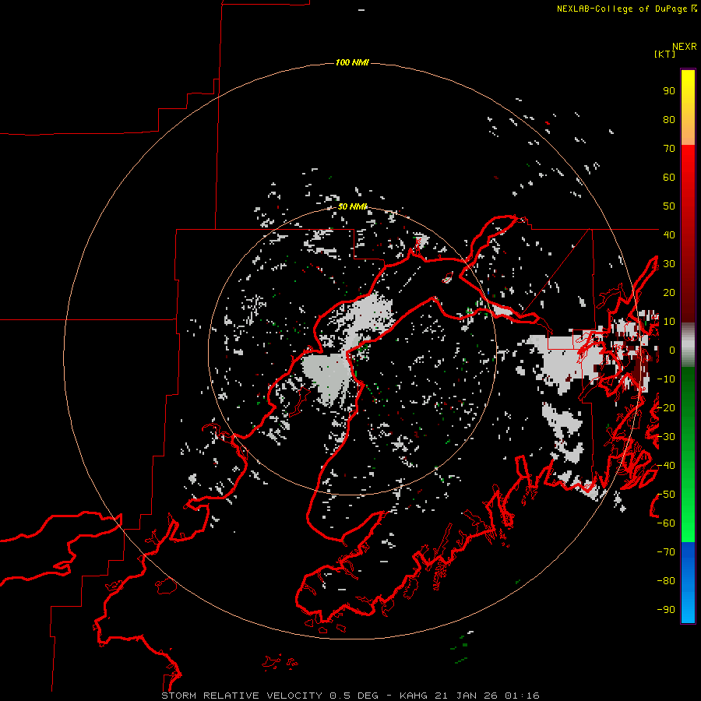Screen dimensions: 701x701
Task: Click the 50 value on velocity scale
Action: pos(669,206)
